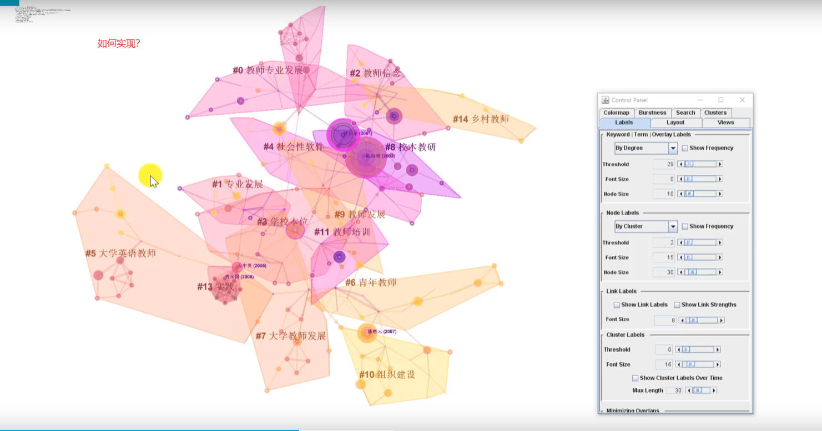Image resolution: width=822 pixels, height=431 pixels.
Task: Click the Max Length value field showing 30
Action: point(674,391)
